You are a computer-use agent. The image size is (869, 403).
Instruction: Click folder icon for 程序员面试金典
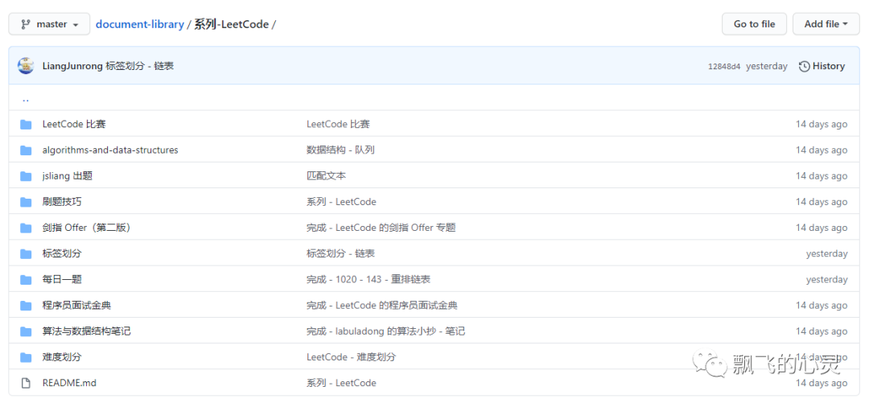click(x=26, y=306)
